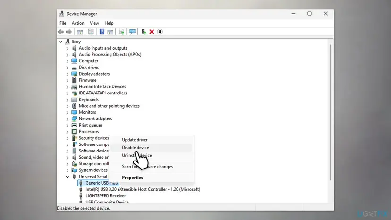Click the Network adapters icon

pyautogui.click(x=74, y=118)
